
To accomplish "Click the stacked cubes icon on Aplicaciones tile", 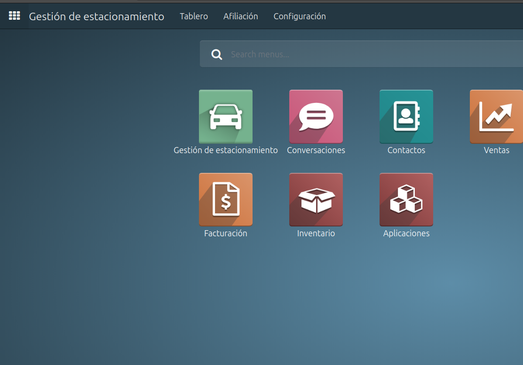I will [x=406, y=199].
